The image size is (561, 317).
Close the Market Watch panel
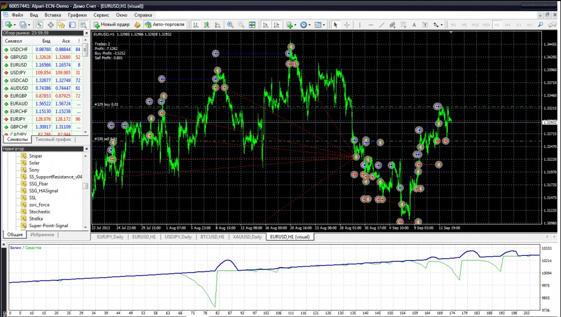(x=86, y=33)
